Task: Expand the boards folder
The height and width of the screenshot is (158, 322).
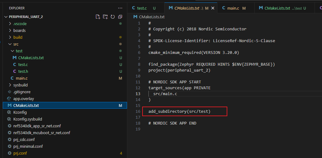Action: [x=10, y=31]
